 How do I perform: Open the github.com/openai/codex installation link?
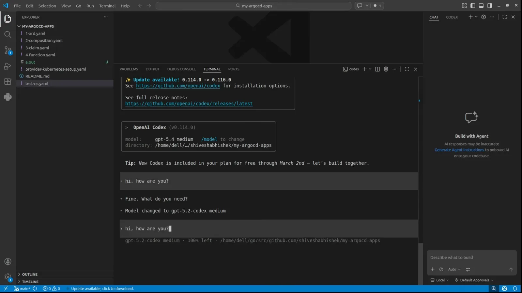[x=178, y=86]
